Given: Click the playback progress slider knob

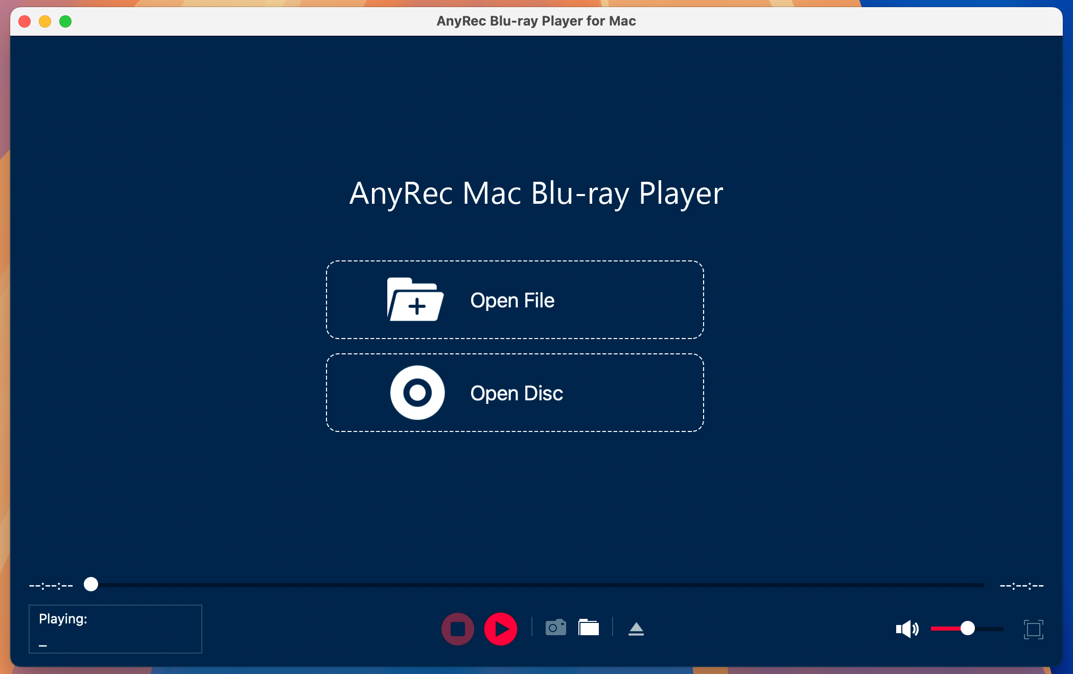Looking at the screenshot, I should [90, 584].
